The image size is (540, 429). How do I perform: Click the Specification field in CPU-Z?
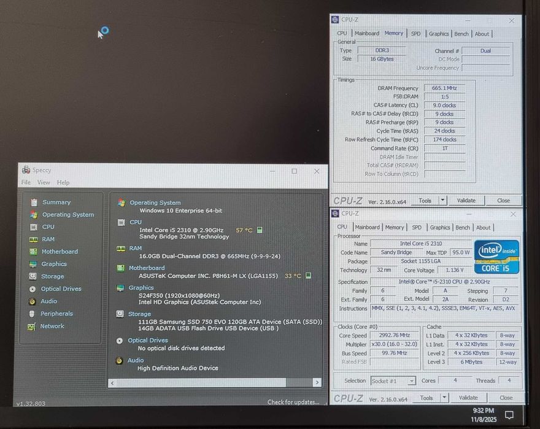pyautogui.click(x=444, y=282)
